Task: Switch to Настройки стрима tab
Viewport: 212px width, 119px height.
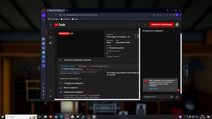Action: point(67,66)
